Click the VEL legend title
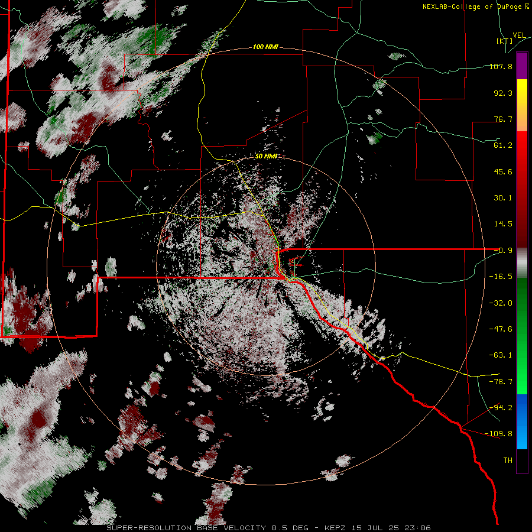The width and height of the screenshot is (532, 532). (519, 35)
